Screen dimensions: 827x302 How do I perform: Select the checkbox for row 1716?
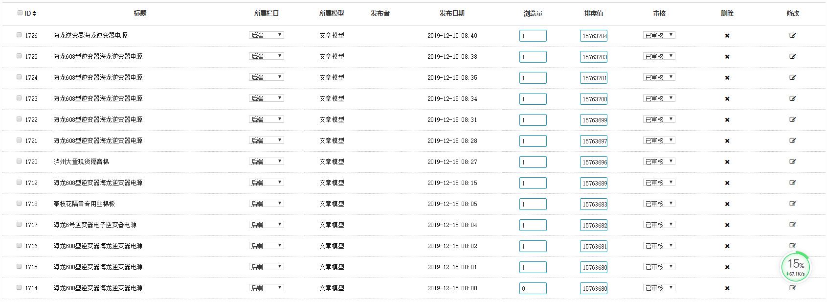coord(19,245)
